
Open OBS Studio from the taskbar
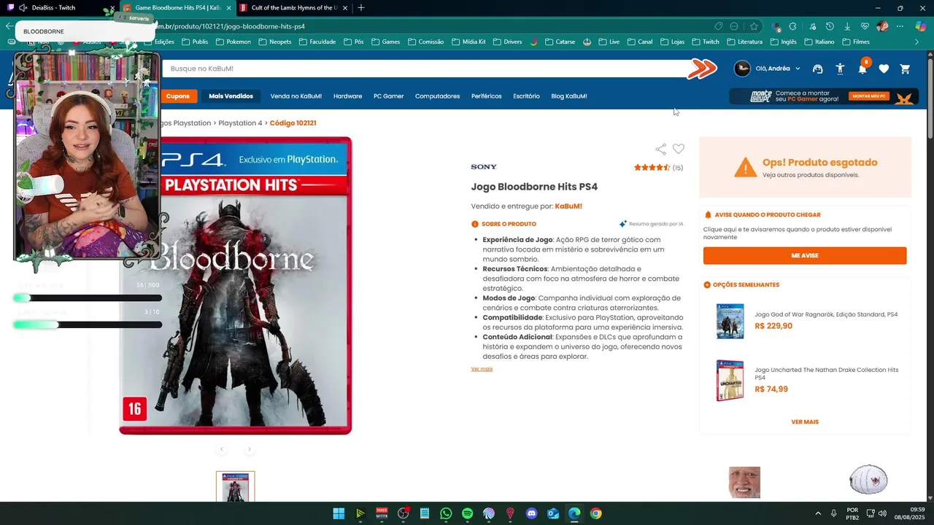(x=403, y=513)
